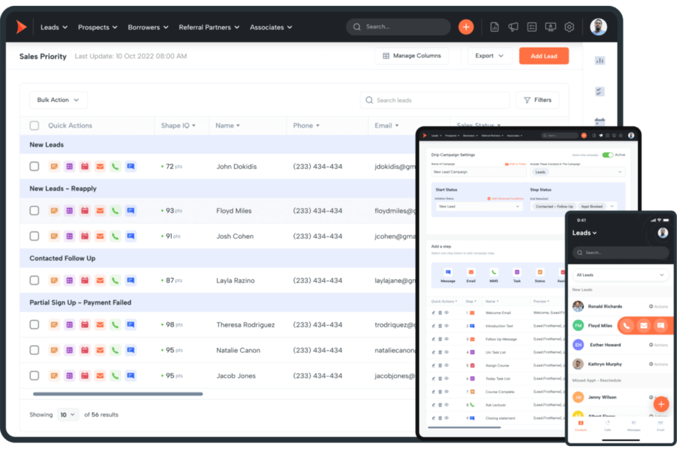Viewport: 677px width, 452px height.
Task: Open the checklist tasks icon in top navigation
Action: tap(532, 27)
